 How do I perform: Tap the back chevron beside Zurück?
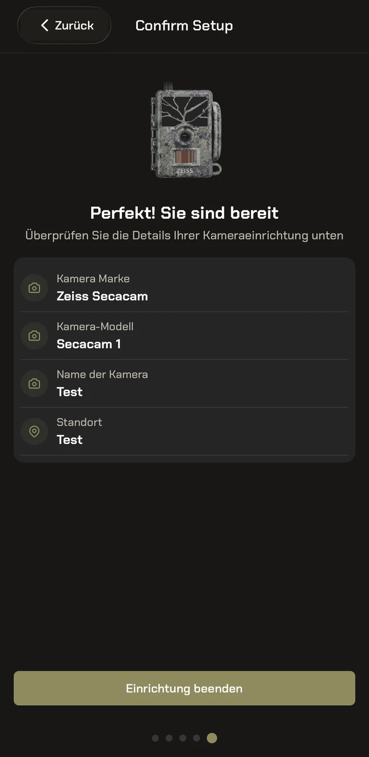[x=45, y=25]
